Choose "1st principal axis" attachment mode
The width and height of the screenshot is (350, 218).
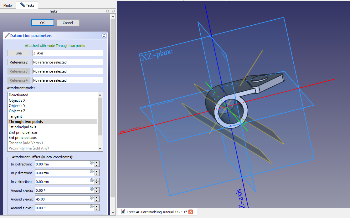click(22, 127)
